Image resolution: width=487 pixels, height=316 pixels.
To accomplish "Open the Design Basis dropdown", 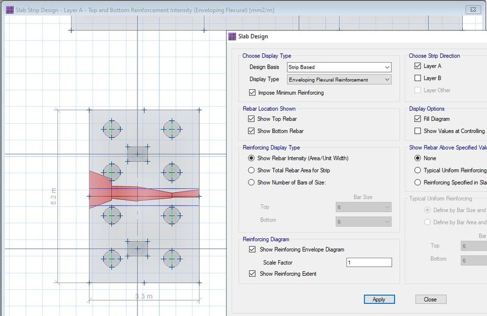I will [x=339, y=67].
